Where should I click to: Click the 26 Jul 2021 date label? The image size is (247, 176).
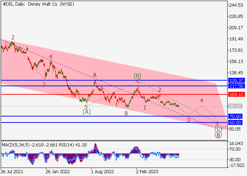12,172
